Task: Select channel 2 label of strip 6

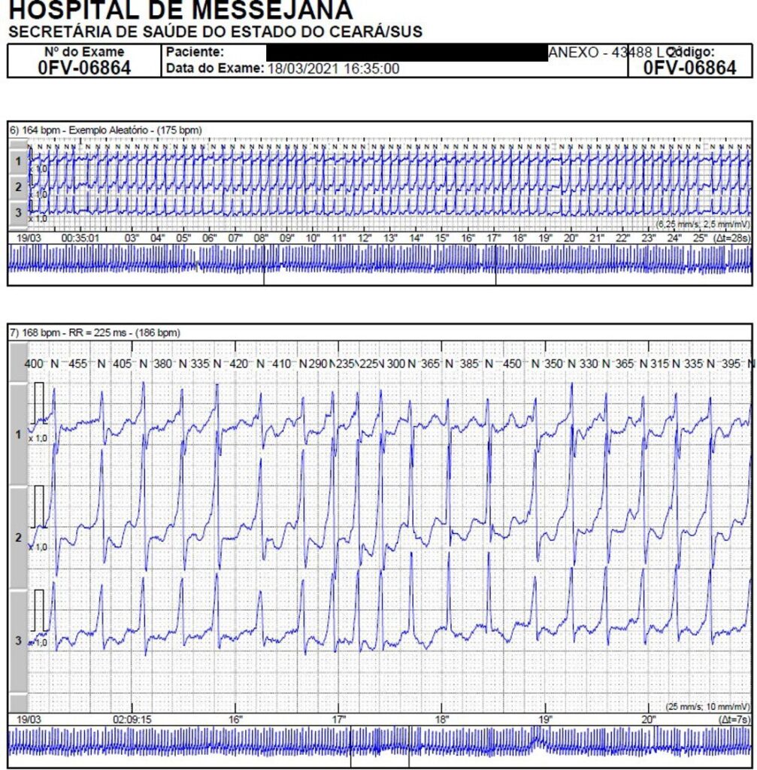Action: pyautogui.click(x=18, y=187)
